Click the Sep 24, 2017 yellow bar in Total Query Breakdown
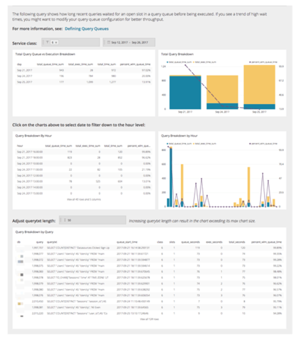Image resolution: width=299 pixels, height=339 pixels. coord(222,89)
